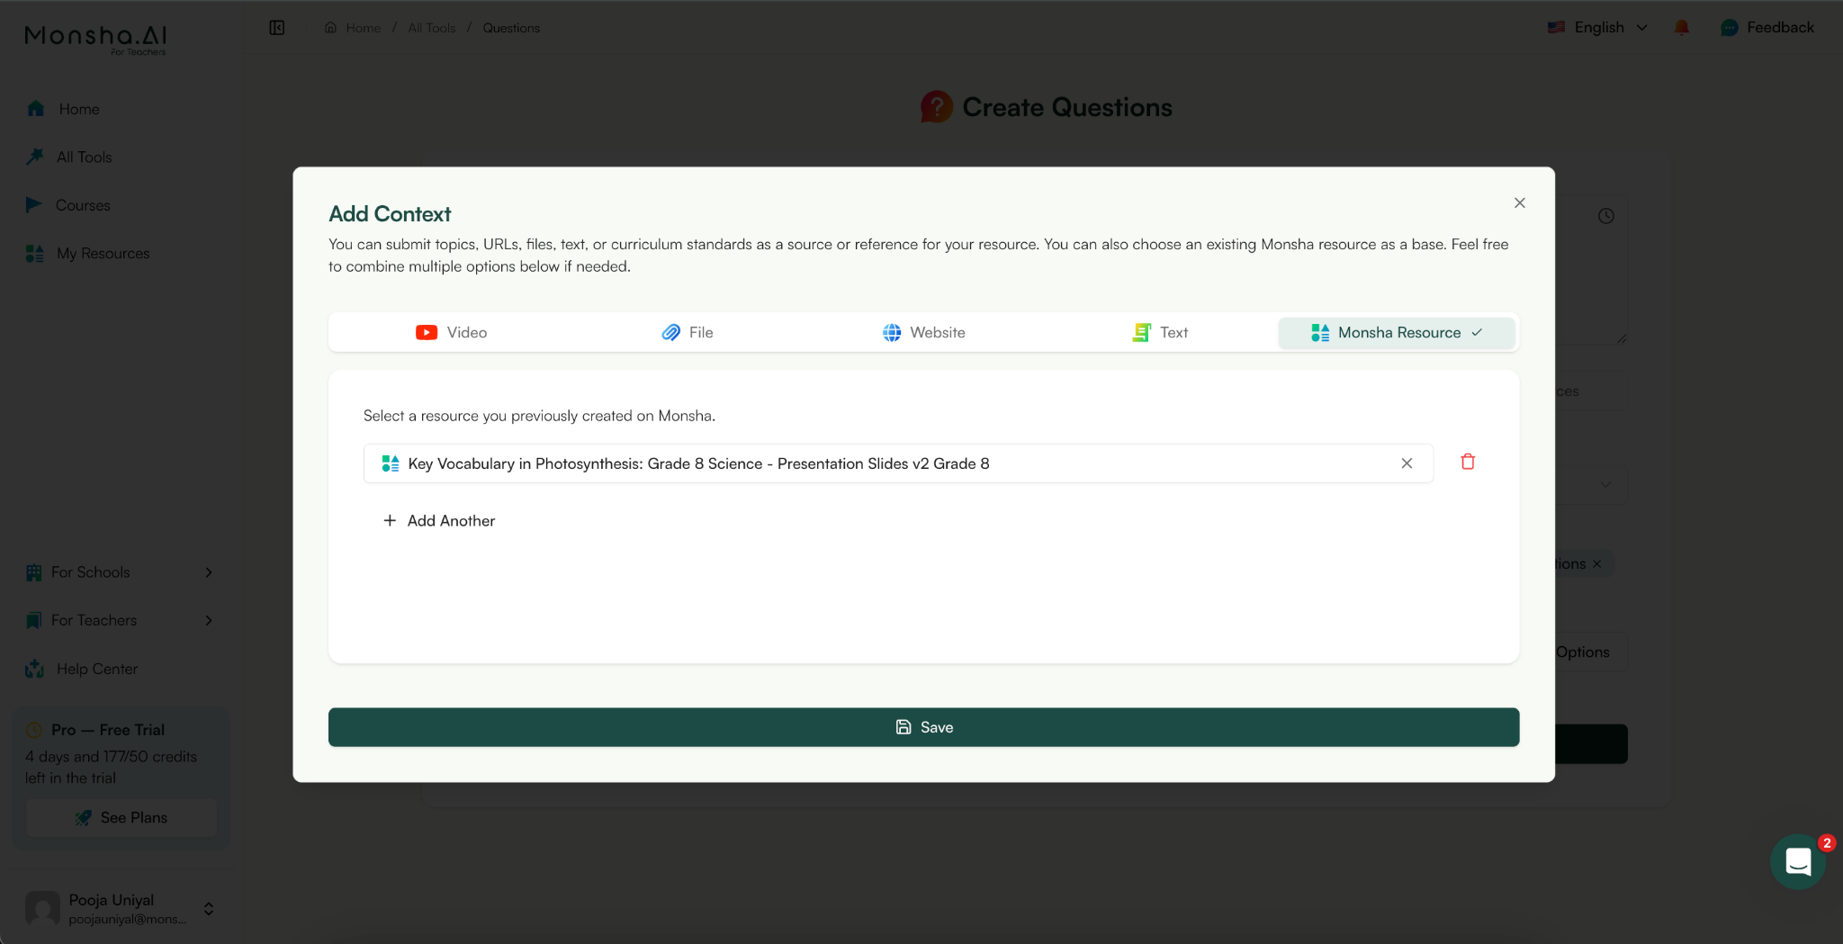Toggle the sidebar collapse icon
This screenshot has width=1843, height=944.
click(x=277, y=28)
